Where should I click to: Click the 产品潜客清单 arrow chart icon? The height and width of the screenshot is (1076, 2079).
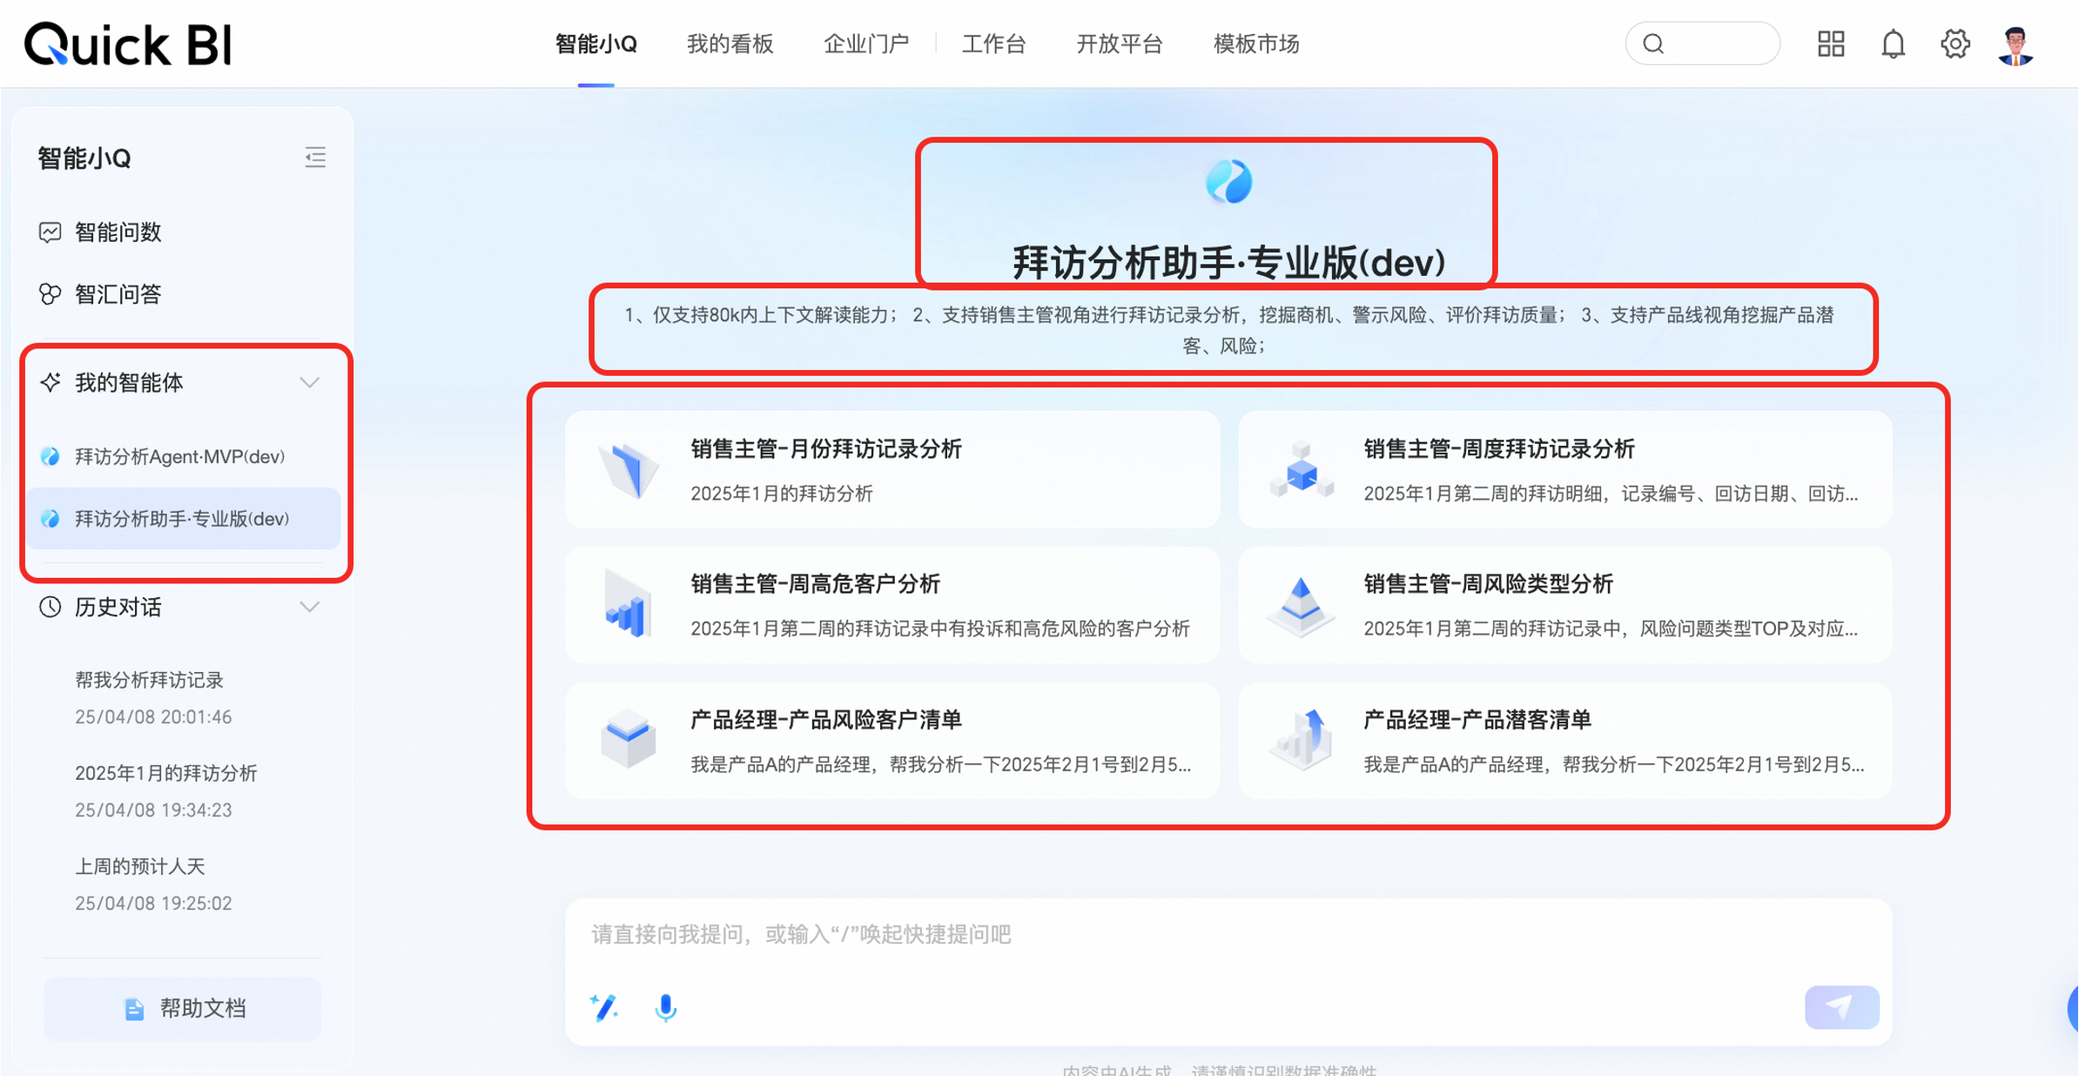pyautogui.click(x=1301, y=740)
